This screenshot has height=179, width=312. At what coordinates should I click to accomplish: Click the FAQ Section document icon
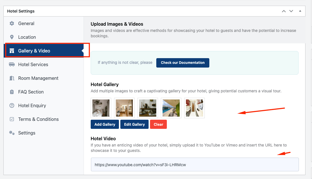pyautogui.click(x=12, y=92)
